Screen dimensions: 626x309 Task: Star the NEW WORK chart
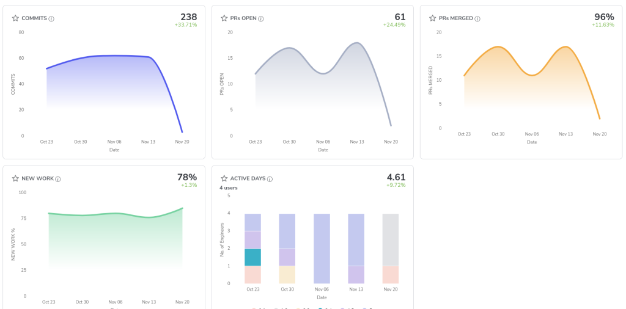15,179
